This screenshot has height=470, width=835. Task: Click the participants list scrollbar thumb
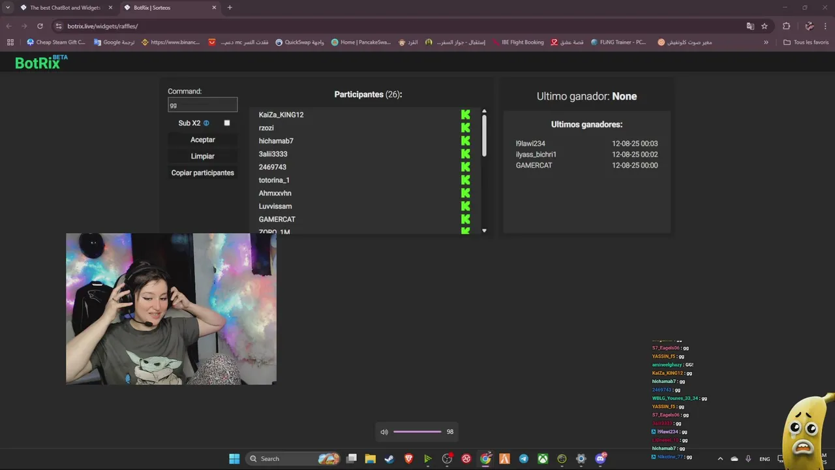[x=484, y=136]
